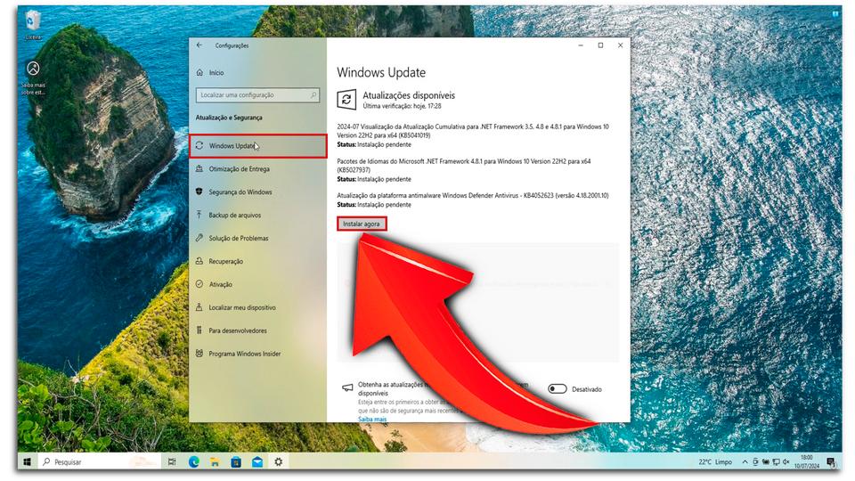This screenshot has height=481, width=855.
Task: Open the Lixeira desktop icon
Action: [x=33, y=25]
